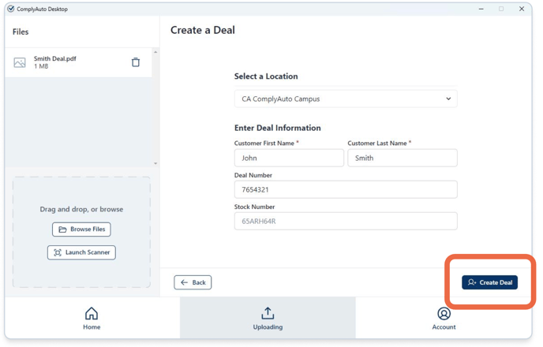
Task: Go to Home in the bottom navigation
Action: [92, 319]
